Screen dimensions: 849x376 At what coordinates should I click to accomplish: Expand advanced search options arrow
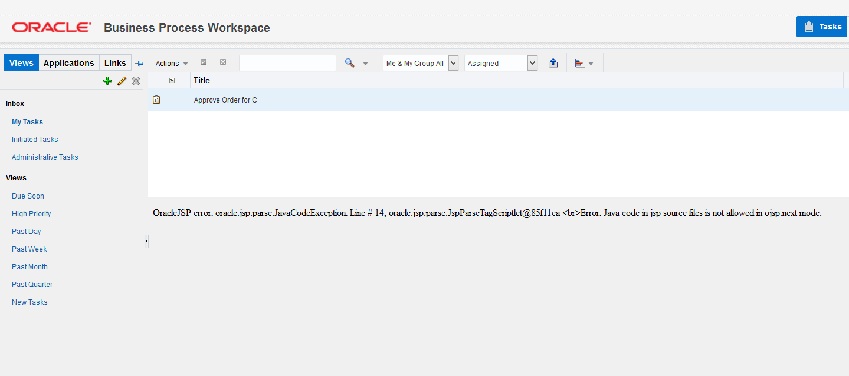[x=365, y=64]
